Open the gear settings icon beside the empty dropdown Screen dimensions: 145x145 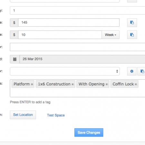tap(132, 71)
